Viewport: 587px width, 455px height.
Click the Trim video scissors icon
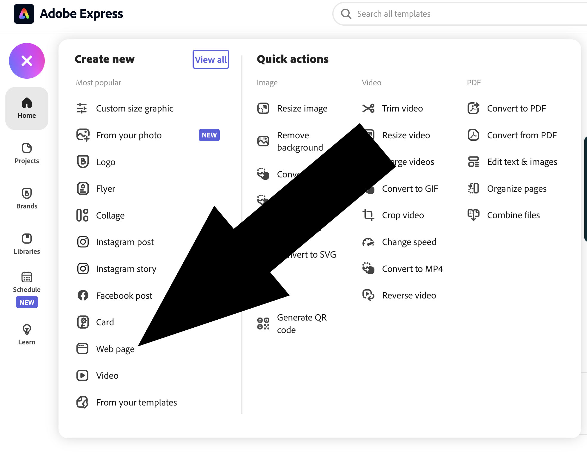click(368, 108)
